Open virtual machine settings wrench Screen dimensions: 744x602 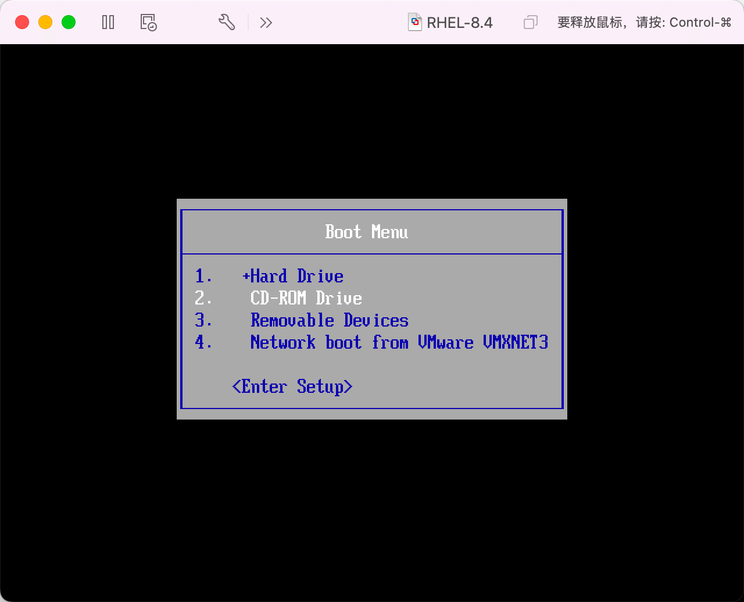[226, 23]
